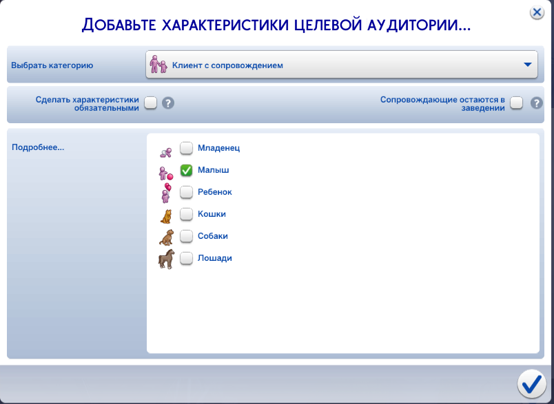Uncheck the Малыш checkbox
The image size is (554, 404).
[186, 170]
